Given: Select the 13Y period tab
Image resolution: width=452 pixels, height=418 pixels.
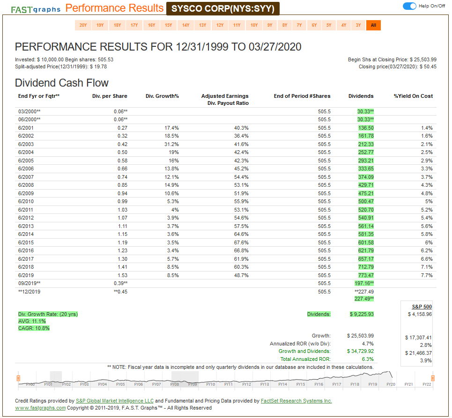Looking at the screenshot, I should (203, 25).
